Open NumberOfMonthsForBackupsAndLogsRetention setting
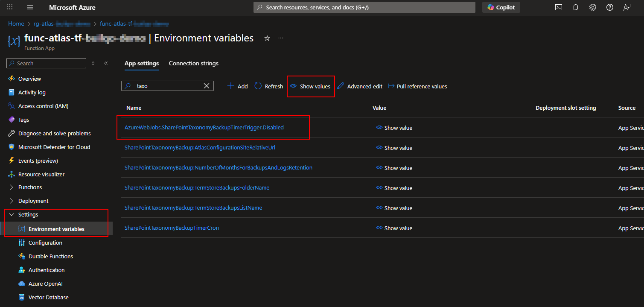The width and height of the screenshot is (644, 307). (x=219, y=167)
